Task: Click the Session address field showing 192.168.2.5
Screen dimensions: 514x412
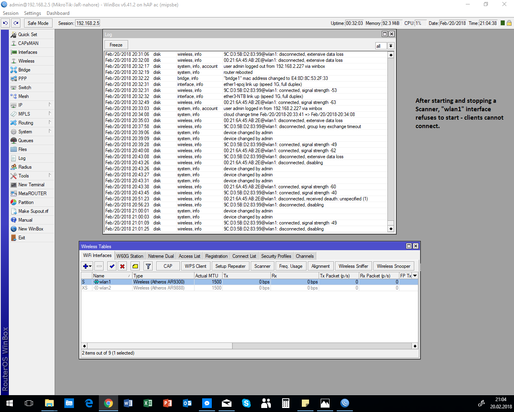Action: point(88,23)
